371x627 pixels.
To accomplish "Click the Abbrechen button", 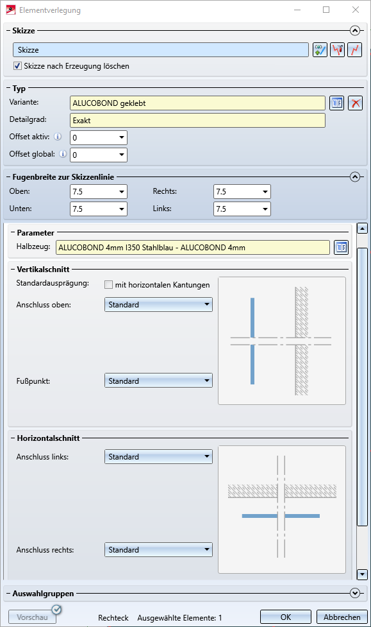I will click(342, 617).
